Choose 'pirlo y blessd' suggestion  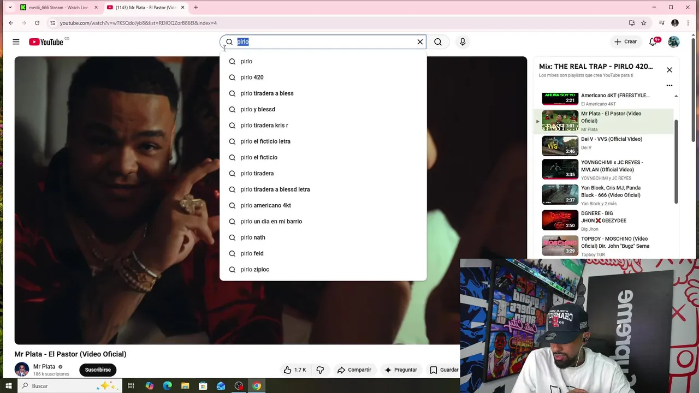pos(323,109)
